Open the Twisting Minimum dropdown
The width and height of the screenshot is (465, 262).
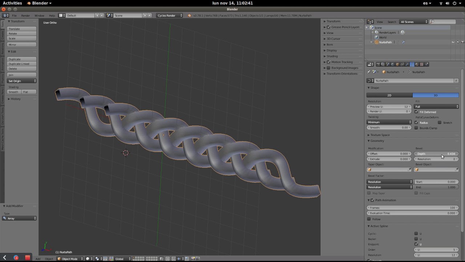pyautogui.click(x=389, y=122)
